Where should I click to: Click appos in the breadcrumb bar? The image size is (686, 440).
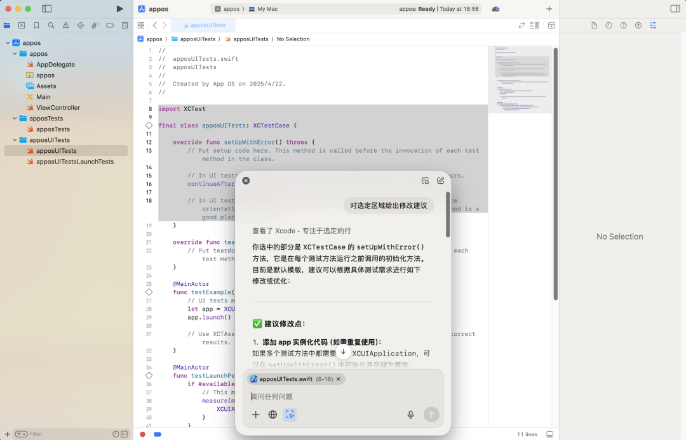150,39
